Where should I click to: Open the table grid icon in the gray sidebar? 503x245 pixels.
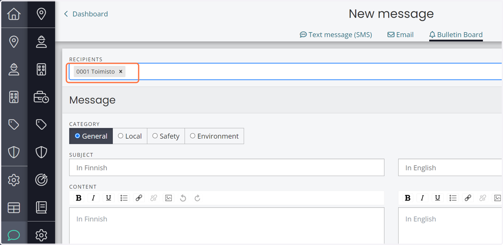point(14,208)
